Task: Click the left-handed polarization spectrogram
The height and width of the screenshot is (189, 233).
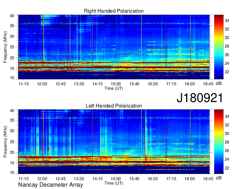Action: coord(114,141)
